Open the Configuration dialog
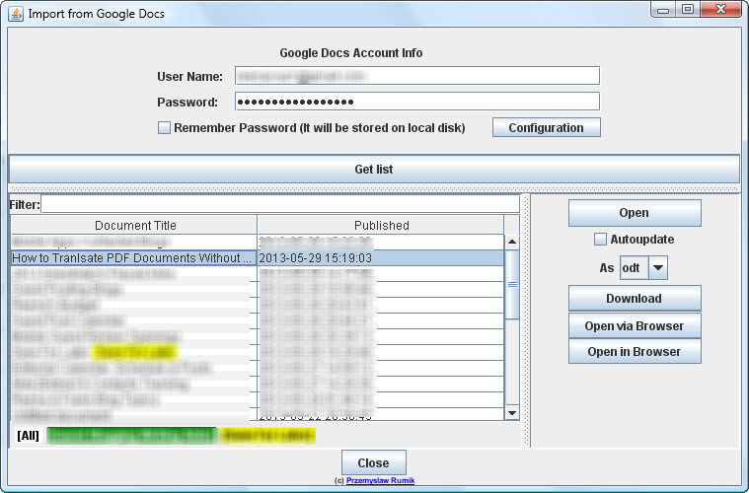Viewport: 749px width, 493px height. (x=546, y=127)
